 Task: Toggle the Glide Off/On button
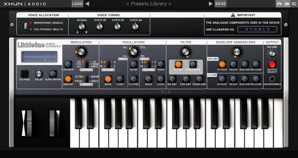pyautogui.click(x=53, y=74)
